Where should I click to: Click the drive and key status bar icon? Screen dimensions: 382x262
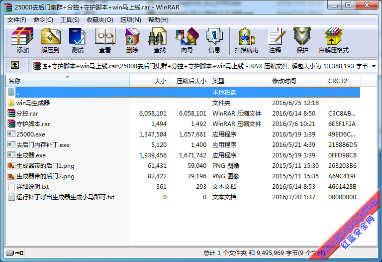pos(14,253)
